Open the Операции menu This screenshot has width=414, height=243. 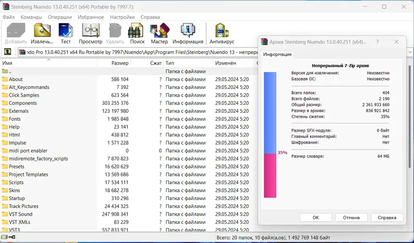click(x=60, y=17)
